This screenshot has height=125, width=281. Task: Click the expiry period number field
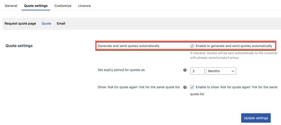click(x=197, y=71)
